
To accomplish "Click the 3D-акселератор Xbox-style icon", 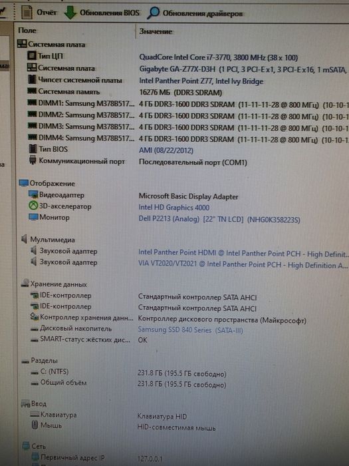I will point(33,206).
